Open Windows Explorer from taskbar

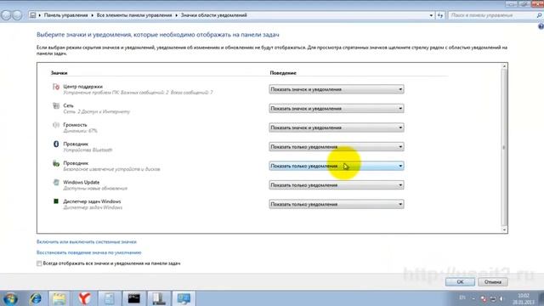[59, 298]
